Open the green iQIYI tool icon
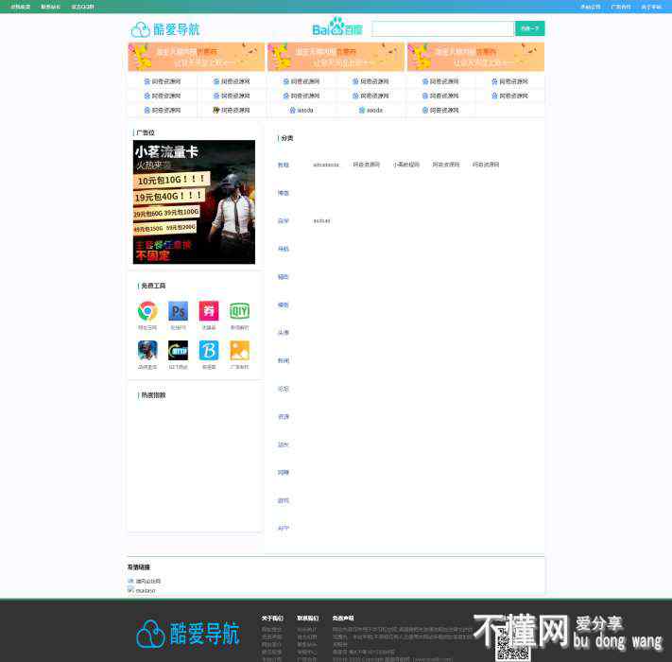This screenshot has height=662, width=672. pos(239,311)
